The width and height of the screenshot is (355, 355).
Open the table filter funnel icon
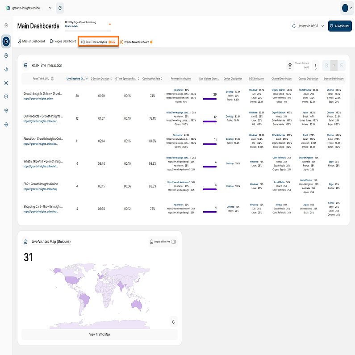click(290, 66)
